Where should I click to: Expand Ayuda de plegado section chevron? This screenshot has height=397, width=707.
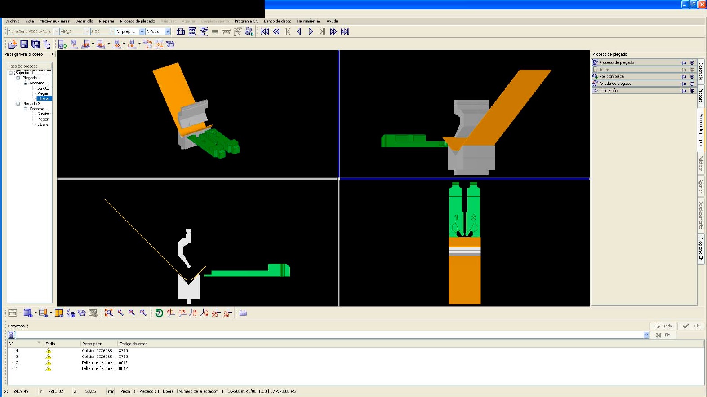(x=692, y=84)
